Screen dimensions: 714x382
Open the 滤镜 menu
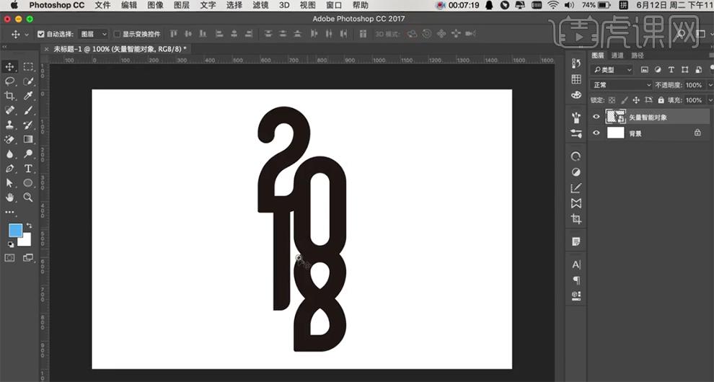click(x=260, y=5)
